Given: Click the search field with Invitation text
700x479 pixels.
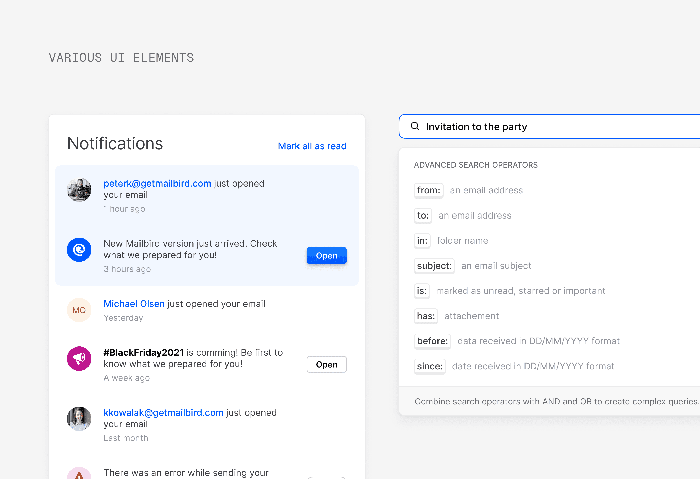Looking at the screenshot, I should tap(549, 127).
